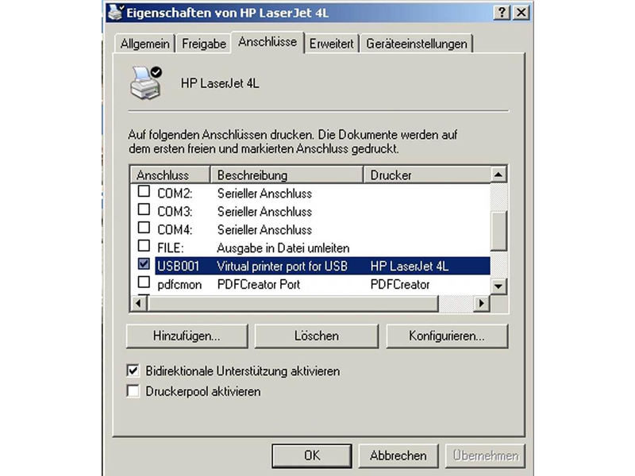Click the port list scroll up arrow
This screenshot has height=476, width=635.
pyautogui.click(x=498, y=175)
